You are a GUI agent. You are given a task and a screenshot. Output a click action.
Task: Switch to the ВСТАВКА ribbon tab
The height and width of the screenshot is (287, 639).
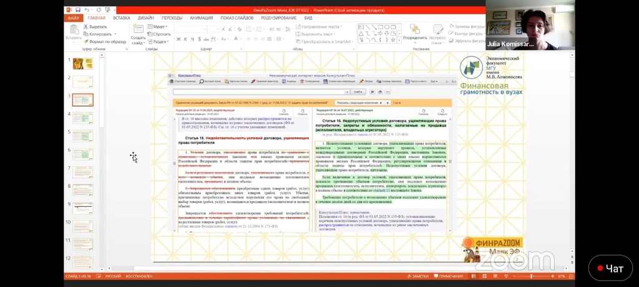[x=122, y=18]
